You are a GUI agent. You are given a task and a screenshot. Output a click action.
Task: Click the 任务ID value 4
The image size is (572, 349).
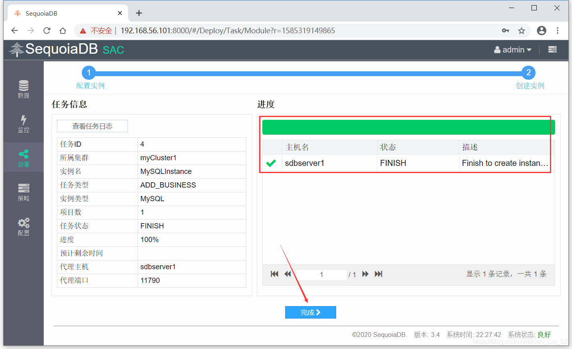[142, 144]
